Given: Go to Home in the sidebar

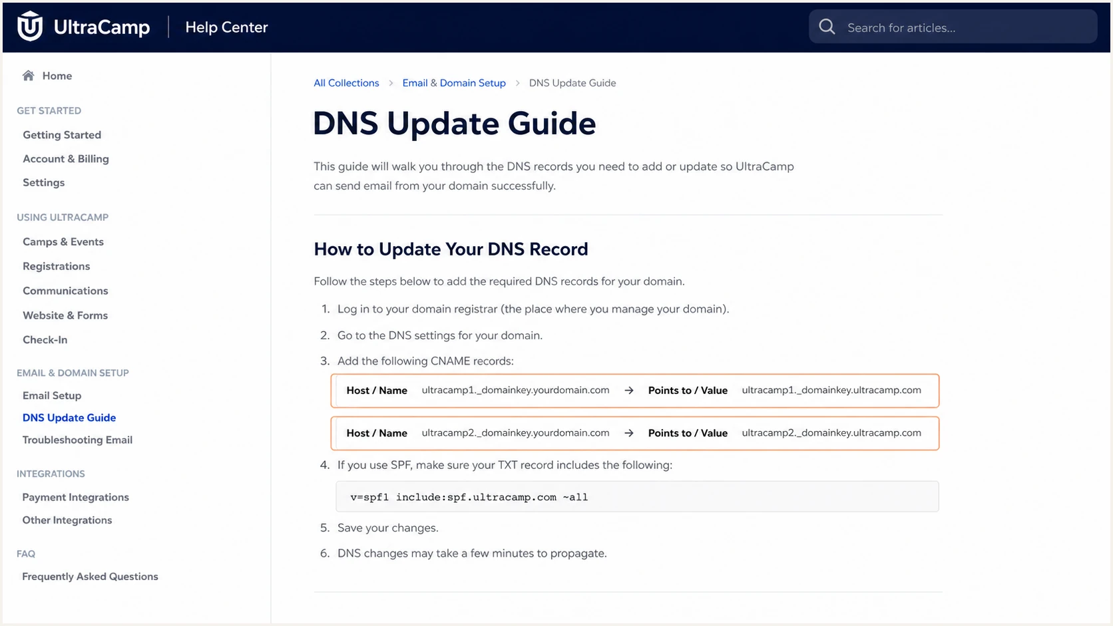Looking at the screenshot, I should [57, 76].
